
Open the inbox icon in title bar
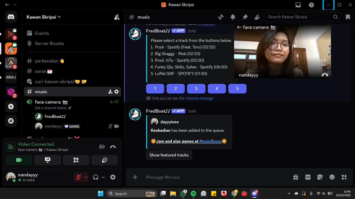[298, 5]
